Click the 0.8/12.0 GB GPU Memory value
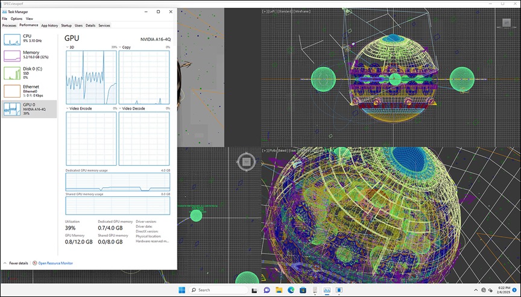This screenshot has height=297, width=521. pyautogui.click(x=79, y=242)
